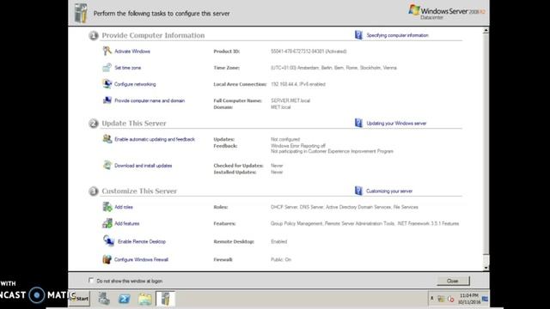
Task: Click the Configure networking icon
Action: click(107, 84)
